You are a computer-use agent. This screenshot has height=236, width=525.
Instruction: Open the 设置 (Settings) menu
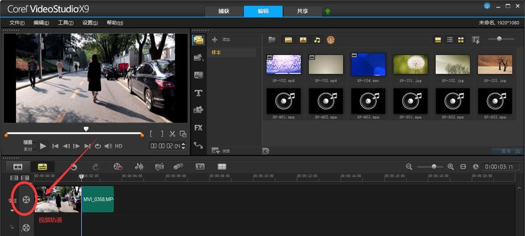click(90, 23)
